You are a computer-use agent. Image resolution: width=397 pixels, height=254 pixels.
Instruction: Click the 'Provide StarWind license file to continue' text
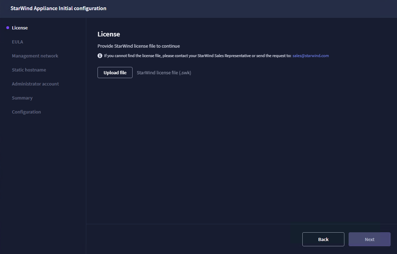[139, 46]
